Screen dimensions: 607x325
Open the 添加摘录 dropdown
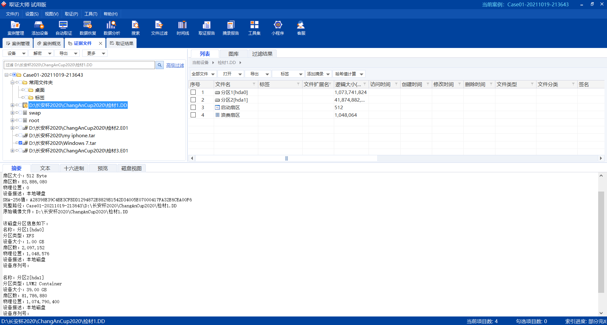tap(318, 74)
